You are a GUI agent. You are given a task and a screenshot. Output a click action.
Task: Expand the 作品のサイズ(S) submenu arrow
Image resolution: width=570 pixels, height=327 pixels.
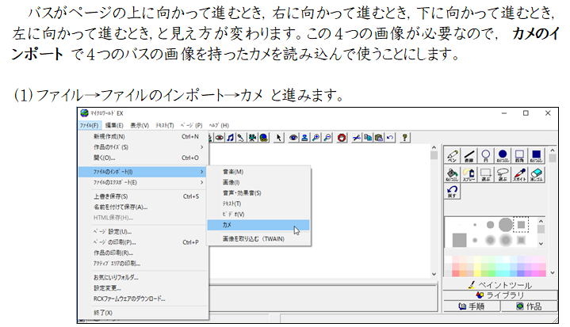coord(201,147)
